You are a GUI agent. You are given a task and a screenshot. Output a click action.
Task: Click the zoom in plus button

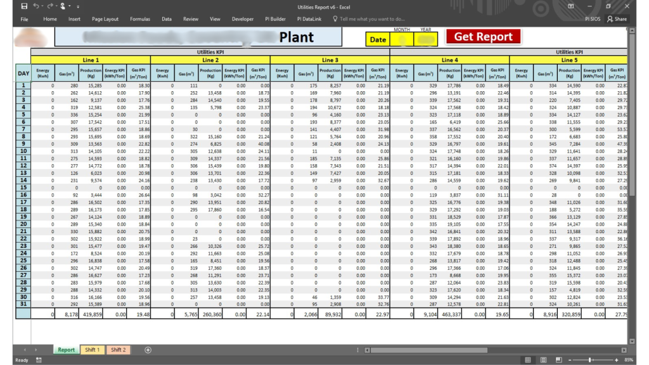click(x=616, y=360)
